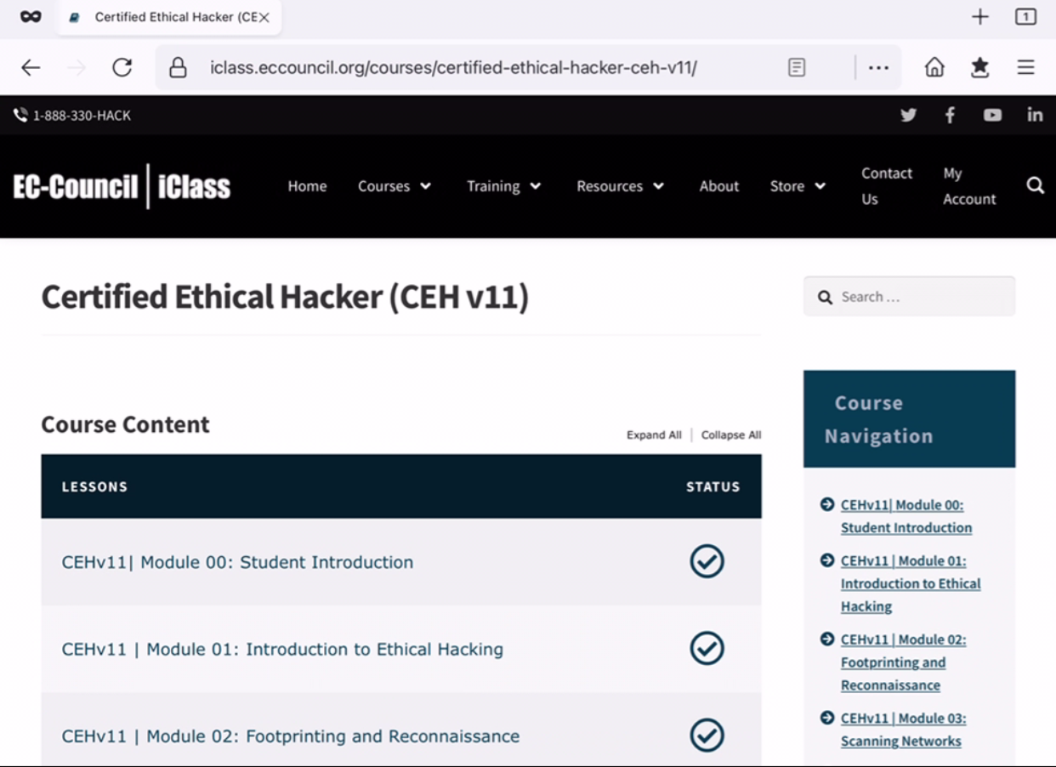Click Expand All above the lesson list
This screenshot has height=767, width=1056.
pyautogui.click(x=653, y=435)
